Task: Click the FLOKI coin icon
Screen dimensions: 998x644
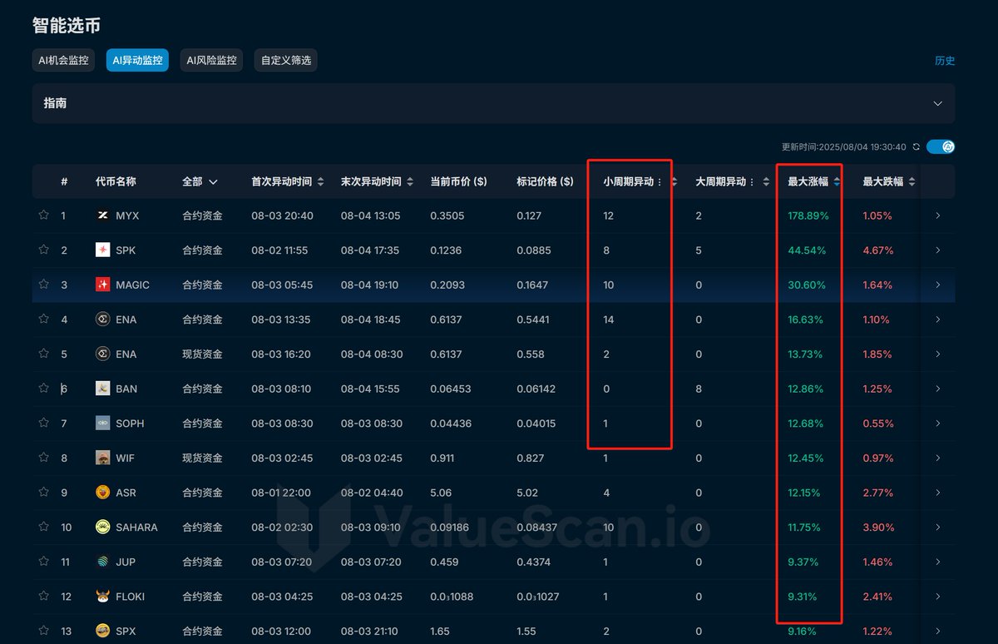Action: [x=102, y=596]
